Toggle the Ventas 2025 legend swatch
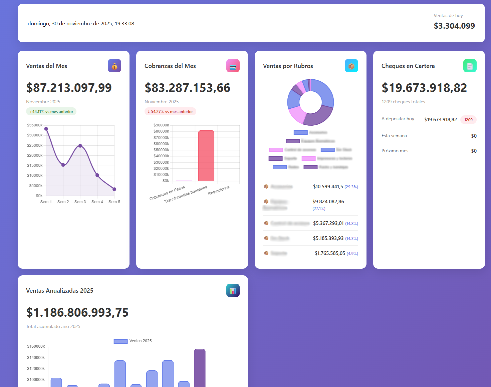Screen dimensions: 491x387 [120, 341]
